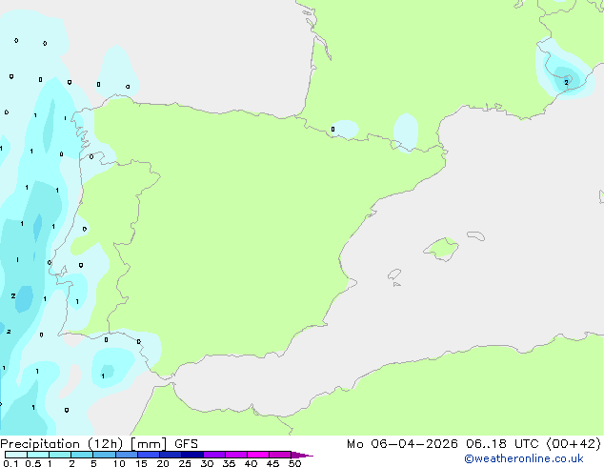Pick the legend swatch between 25 and 30
This screenshot has height=467, width=604.
point(192,455)
